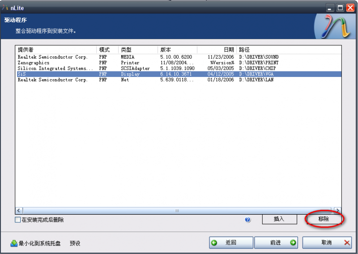Image resolution: width=358 pixels, height=254 pixels.
Task: Sort by the 类型 column header
Action: (x=138, y=50)
